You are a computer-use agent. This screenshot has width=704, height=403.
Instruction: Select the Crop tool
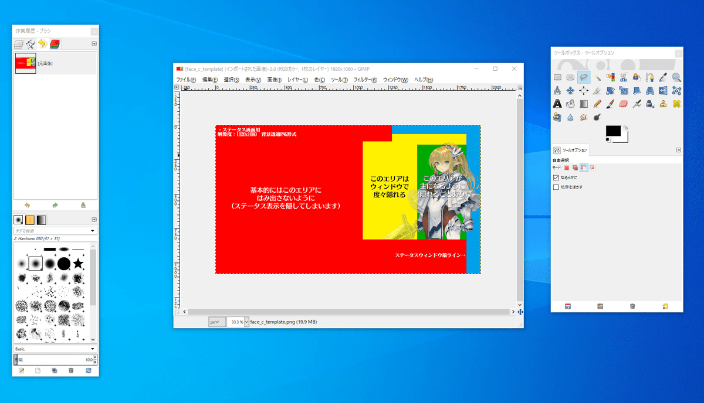tap(597, 90)
